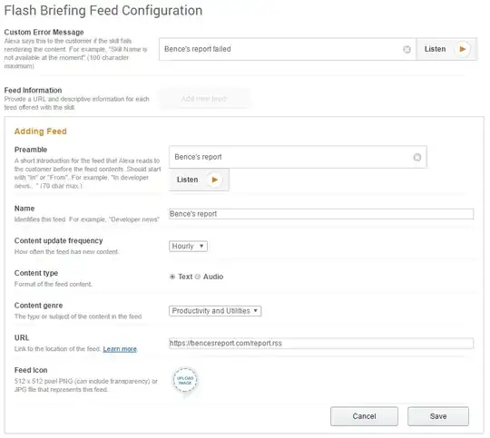
Task: Open the Learn more link
Action: click(x=120, y=349)
